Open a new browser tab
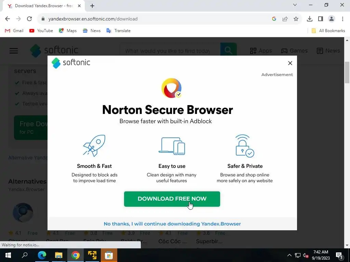This screenshot has width=350, height=262. (x=92, y=6)
